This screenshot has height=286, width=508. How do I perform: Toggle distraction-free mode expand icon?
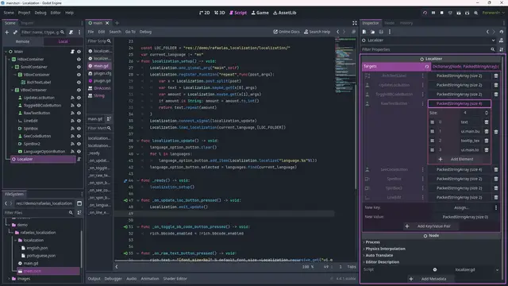point(355,23)
